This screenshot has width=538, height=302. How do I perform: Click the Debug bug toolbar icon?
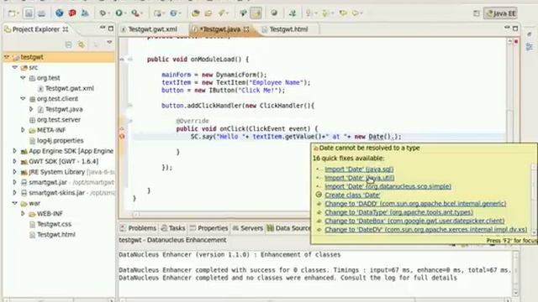tap(103, 13)
